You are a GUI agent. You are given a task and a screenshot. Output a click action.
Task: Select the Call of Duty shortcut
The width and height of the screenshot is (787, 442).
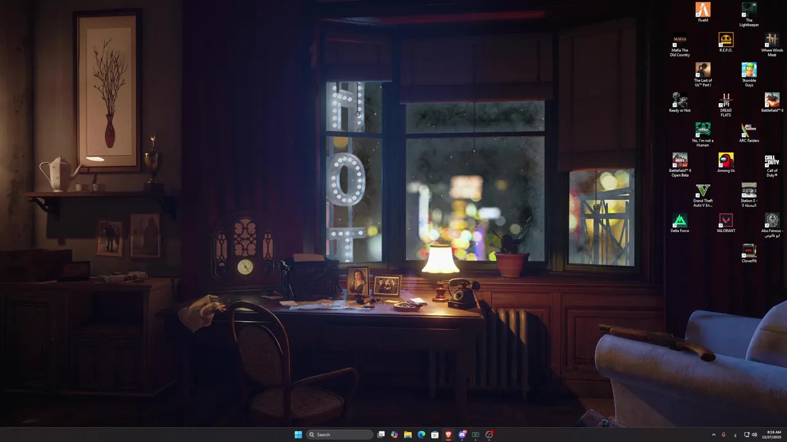tap(772, 165)
